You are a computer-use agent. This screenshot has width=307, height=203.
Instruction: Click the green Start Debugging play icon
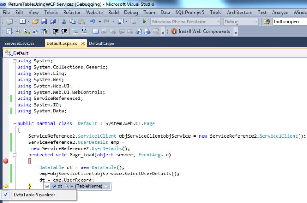145,21
